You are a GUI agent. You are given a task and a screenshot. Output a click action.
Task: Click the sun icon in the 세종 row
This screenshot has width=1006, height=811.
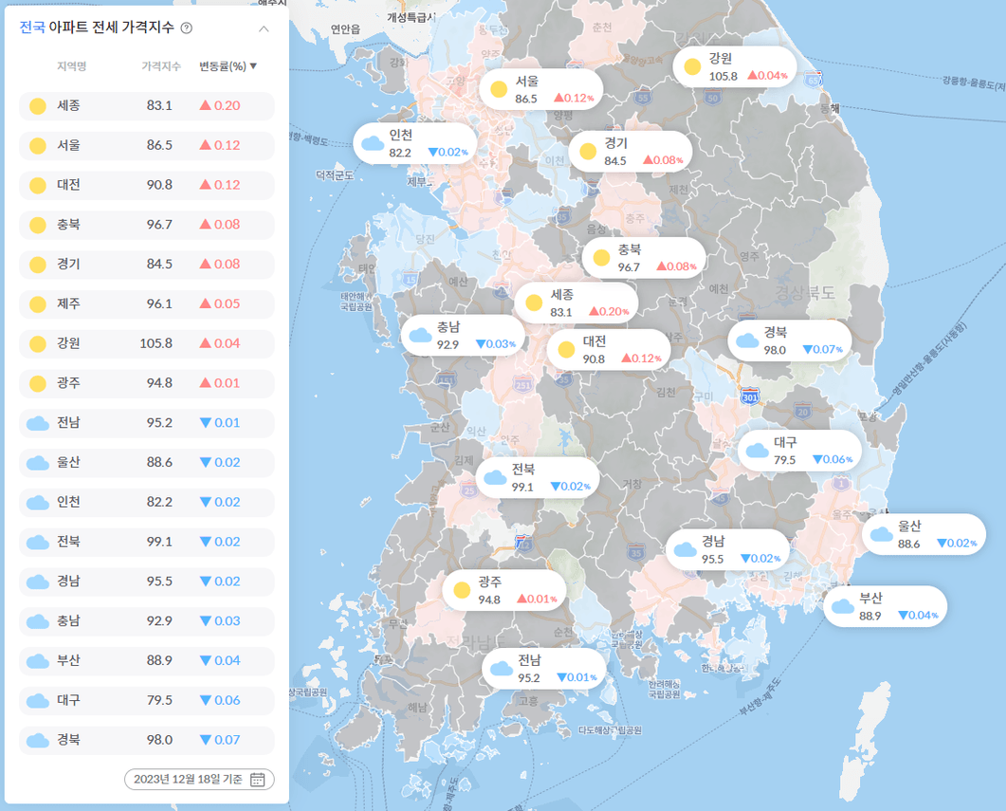point(38,106)
